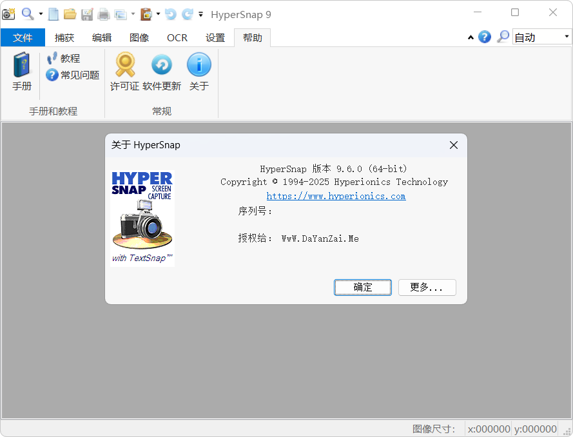
Task: Click the 图像尺寸 status bar label
Action: [x=434, y=429]
